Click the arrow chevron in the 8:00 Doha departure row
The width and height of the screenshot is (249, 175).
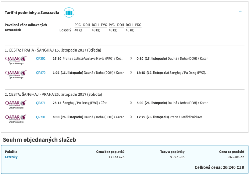tap(131, 117)
